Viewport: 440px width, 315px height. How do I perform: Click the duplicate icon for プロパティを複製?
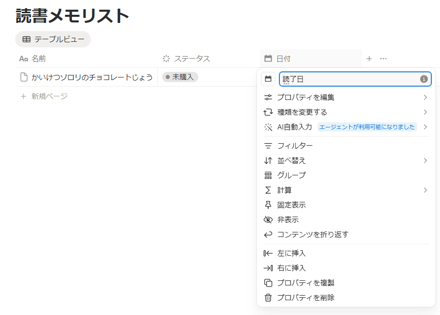click(268, 283)
